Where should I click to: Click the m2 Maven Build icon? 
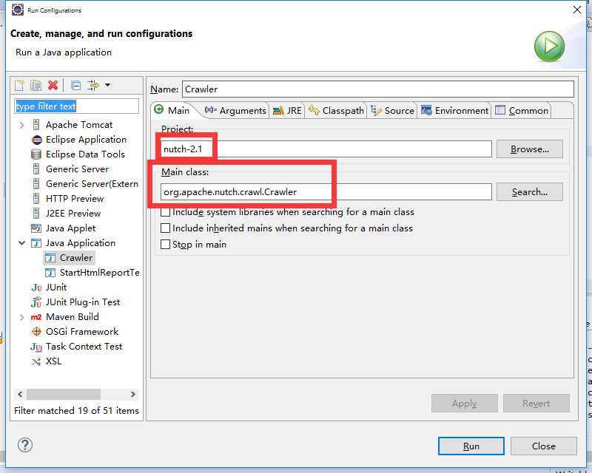click(x=36, y=317)
